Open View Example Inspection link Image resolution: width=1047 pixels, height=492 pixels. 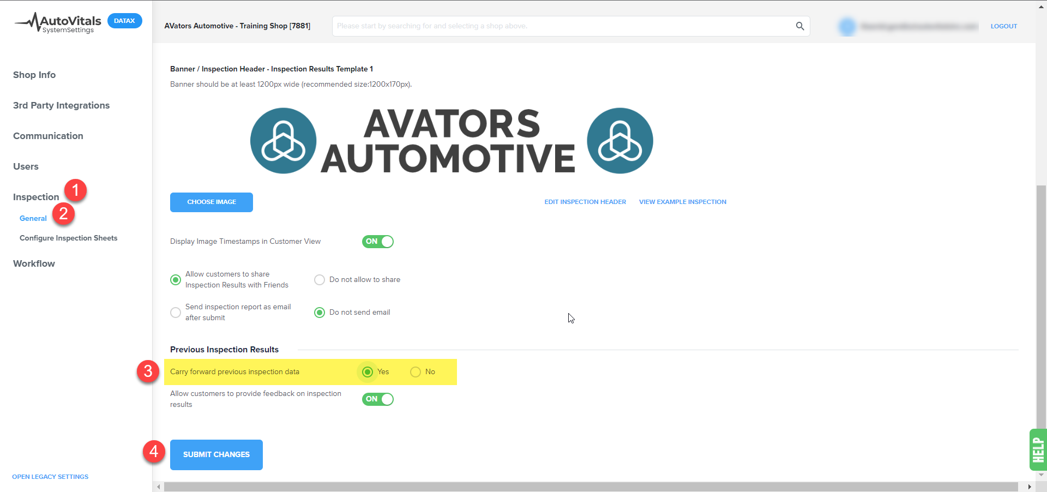(x=683, y=202)
